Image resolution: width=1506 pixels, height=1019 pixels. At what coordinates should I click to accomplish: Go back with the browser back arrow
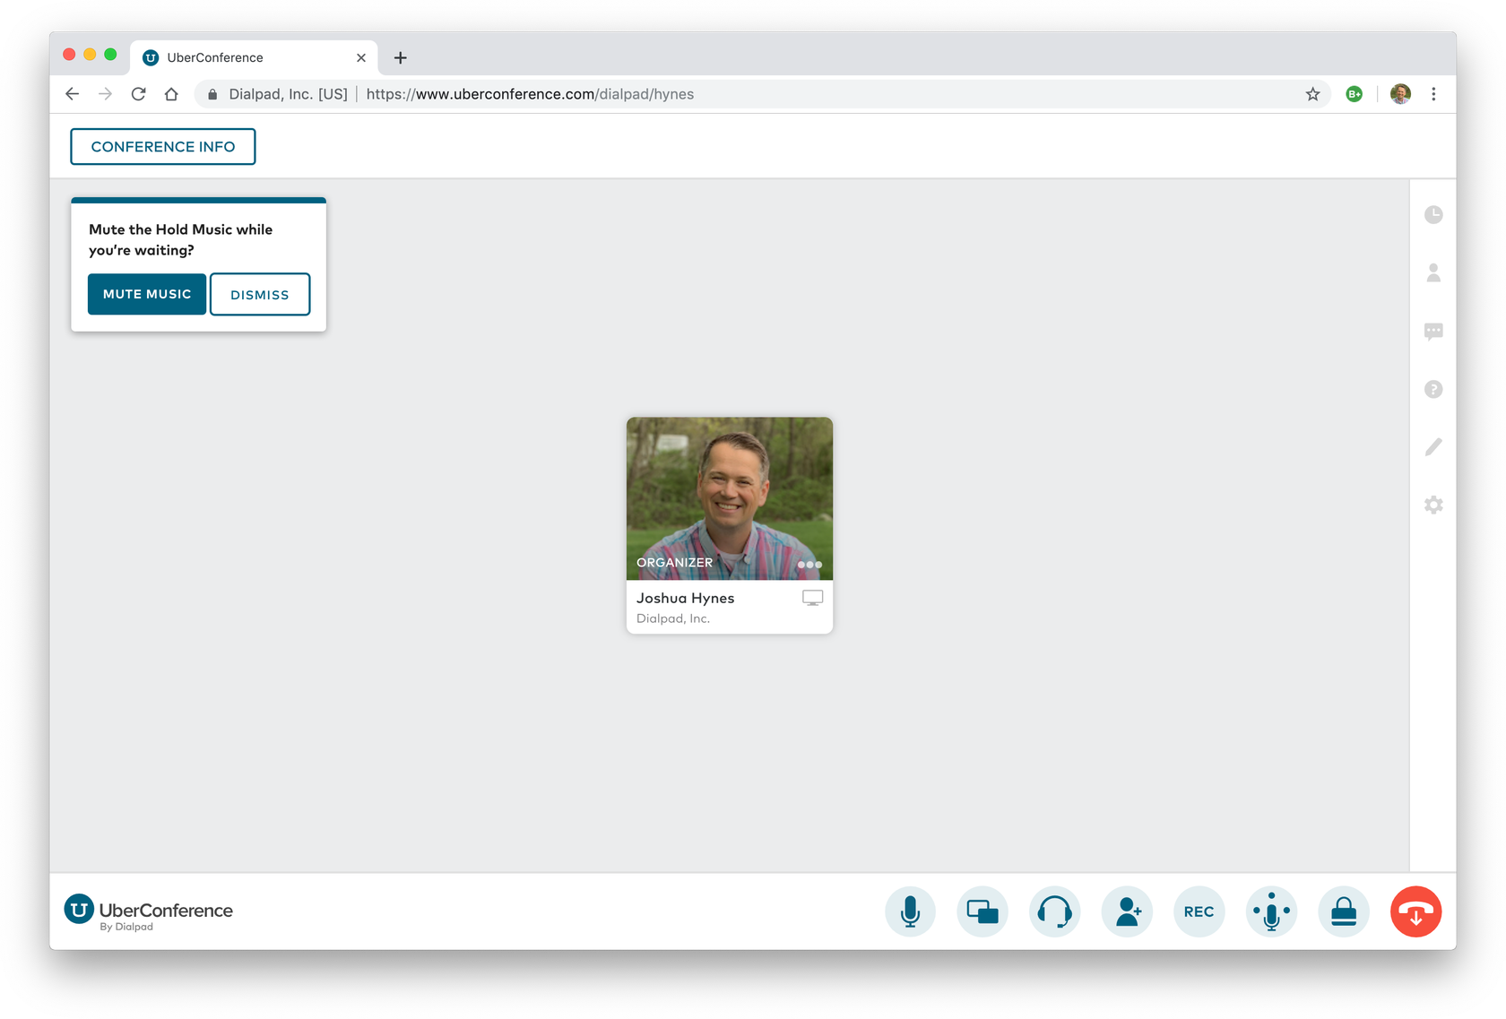coord(73,94)
